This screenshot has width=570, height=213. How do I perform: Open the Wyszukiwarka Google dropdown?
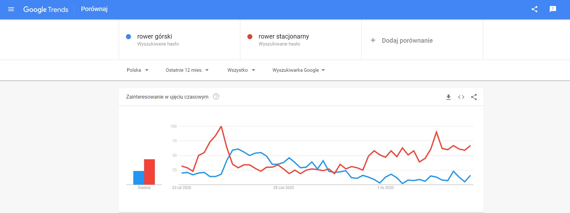(x=298, y=70)
